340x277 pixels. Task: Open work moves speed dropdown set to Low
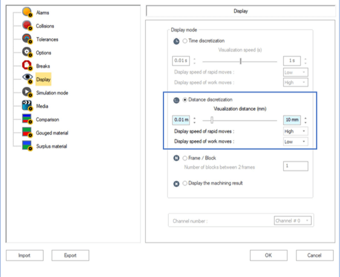[296, 142]
